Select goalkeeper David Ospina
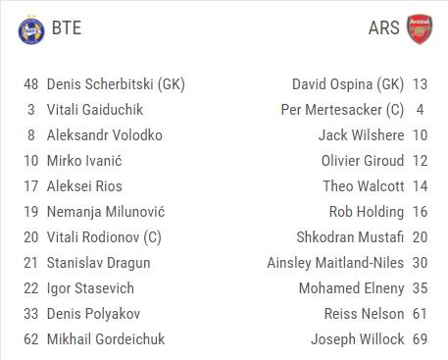Viewport: 448px width, 360px height. tap(348, 84)
